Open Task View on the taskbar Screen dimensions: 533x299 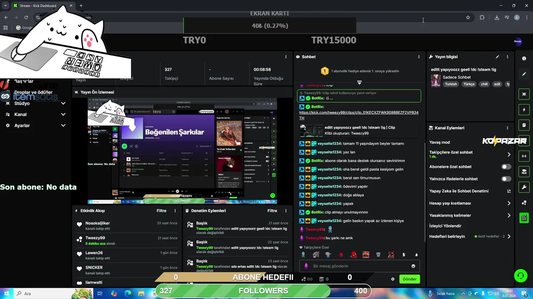(100, 293)
